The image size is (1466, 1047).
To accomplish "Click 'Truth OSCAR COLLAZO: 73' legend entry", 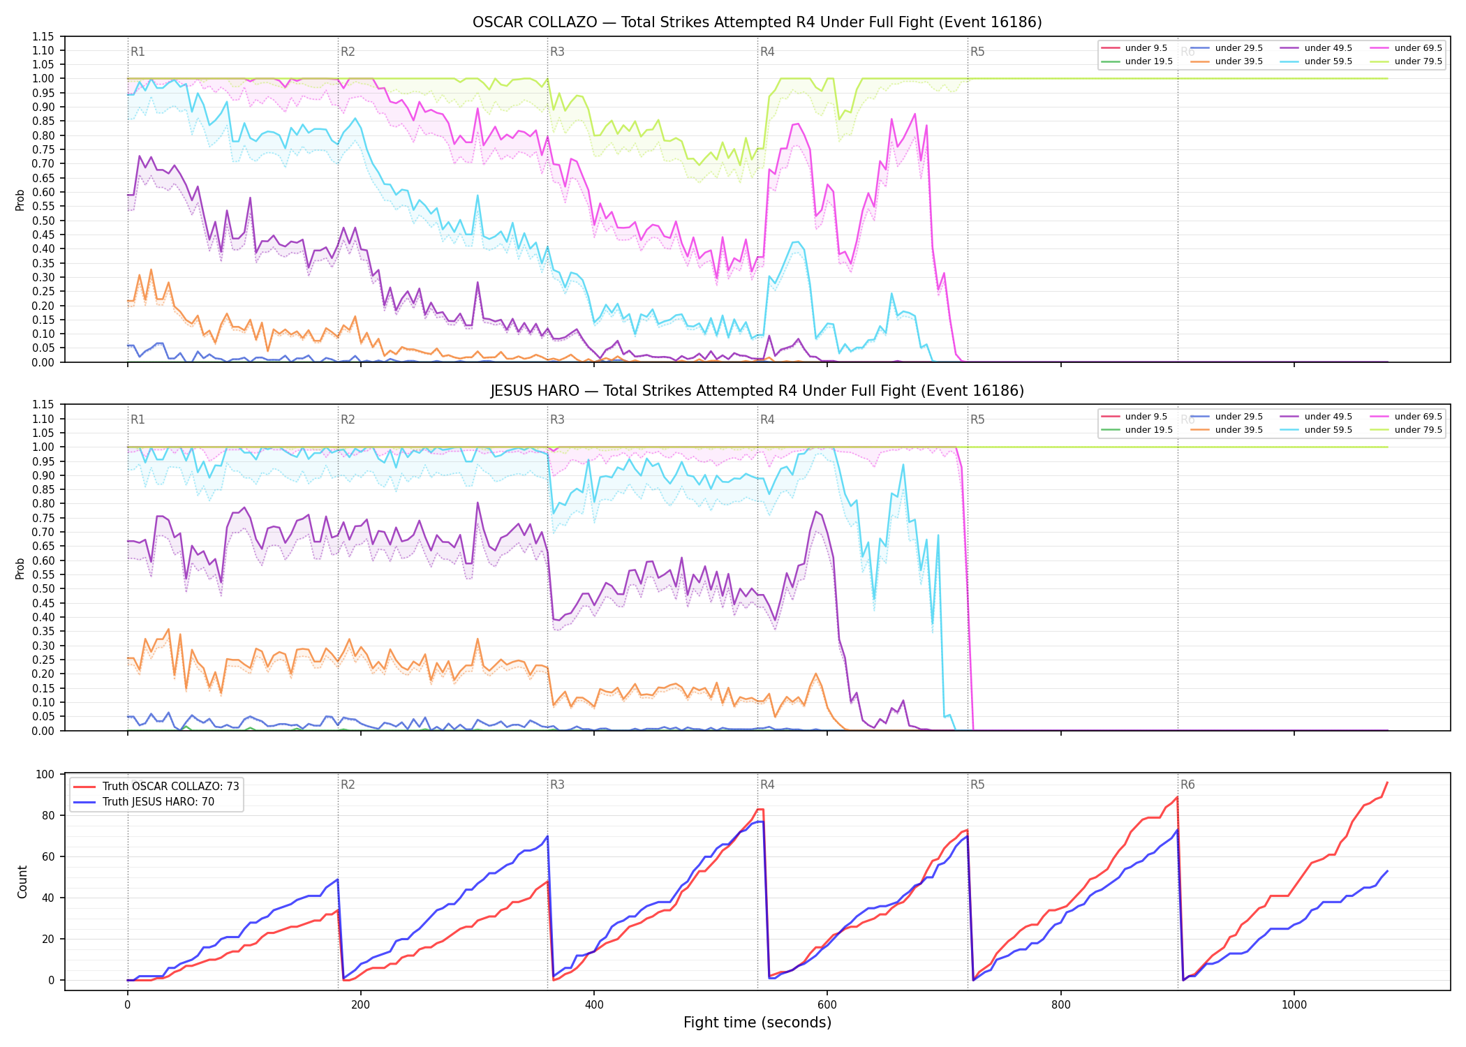I will 156,787.
